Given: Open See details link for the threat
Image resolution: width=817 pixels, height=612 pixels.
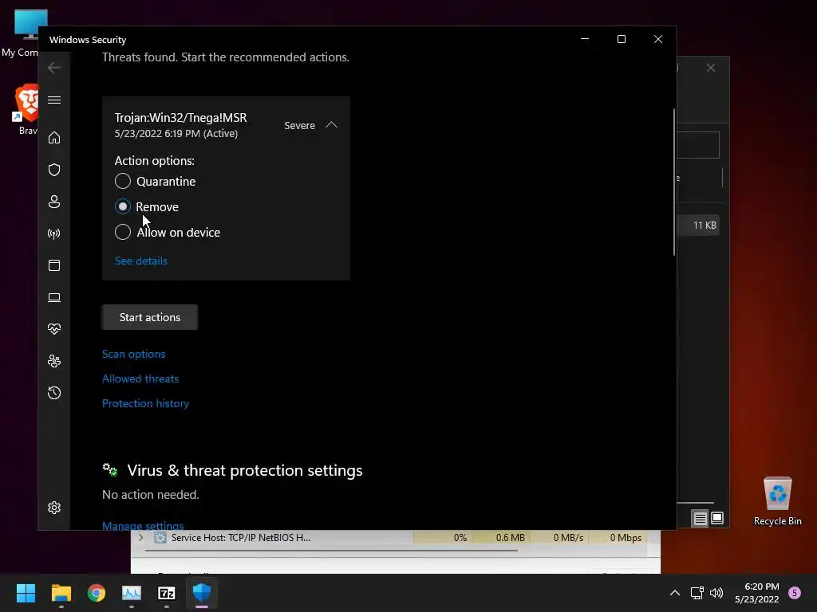Looking at the screenshot, I should (x=141, y=261).
